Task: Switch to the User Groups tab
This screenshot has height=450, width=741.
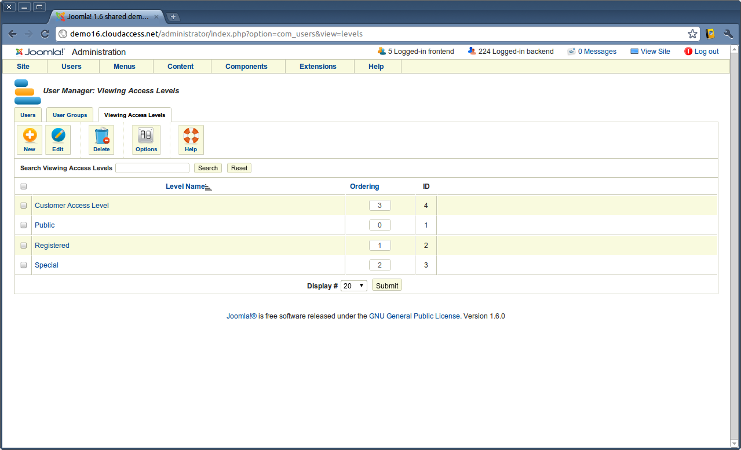Action: (x=70, y=115)
